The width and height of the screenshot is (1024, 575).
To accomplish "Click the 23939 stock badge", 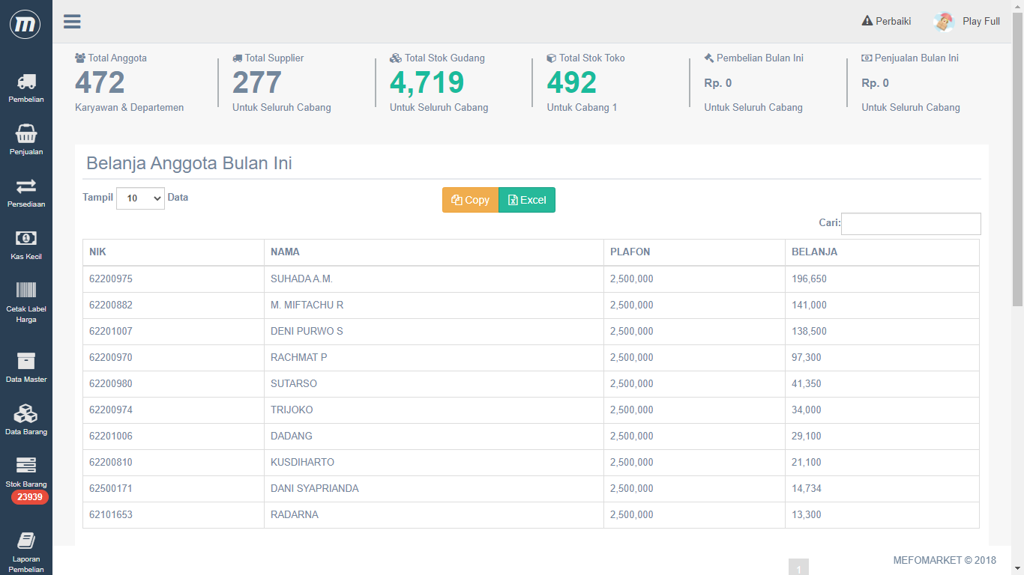I will 29,497.
